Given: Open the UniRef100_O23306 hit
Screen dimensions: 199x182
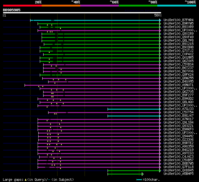Looking at the screenshot, I should click(178, 140).
